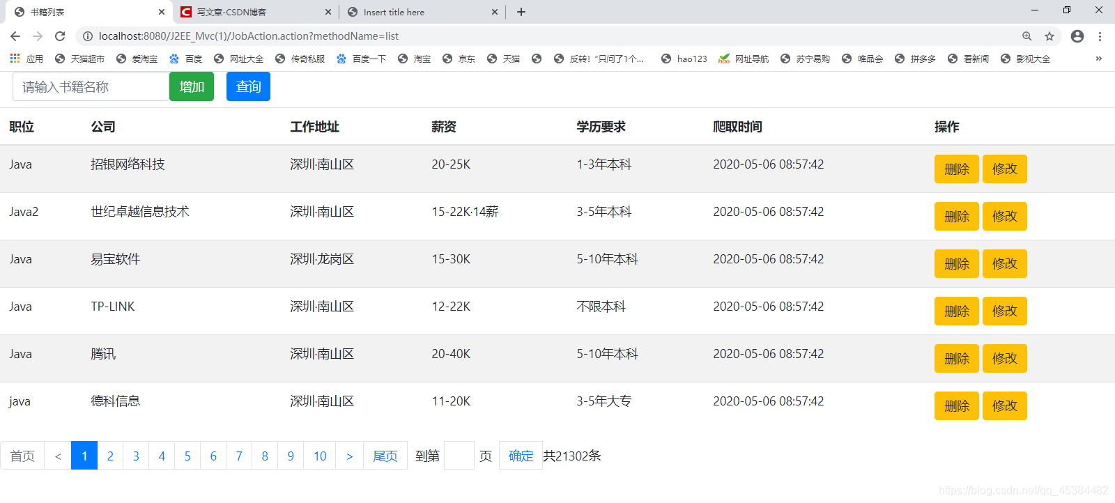1115x503 pixels.
Task: Open the 看新闻 bookmark
Action: 968,59
